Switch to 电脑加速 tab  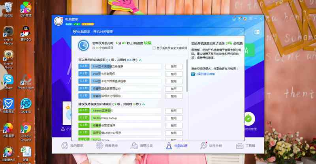point(177,145)
